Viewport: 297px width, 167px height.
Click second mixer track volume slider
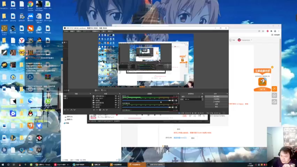click(147, 107)
